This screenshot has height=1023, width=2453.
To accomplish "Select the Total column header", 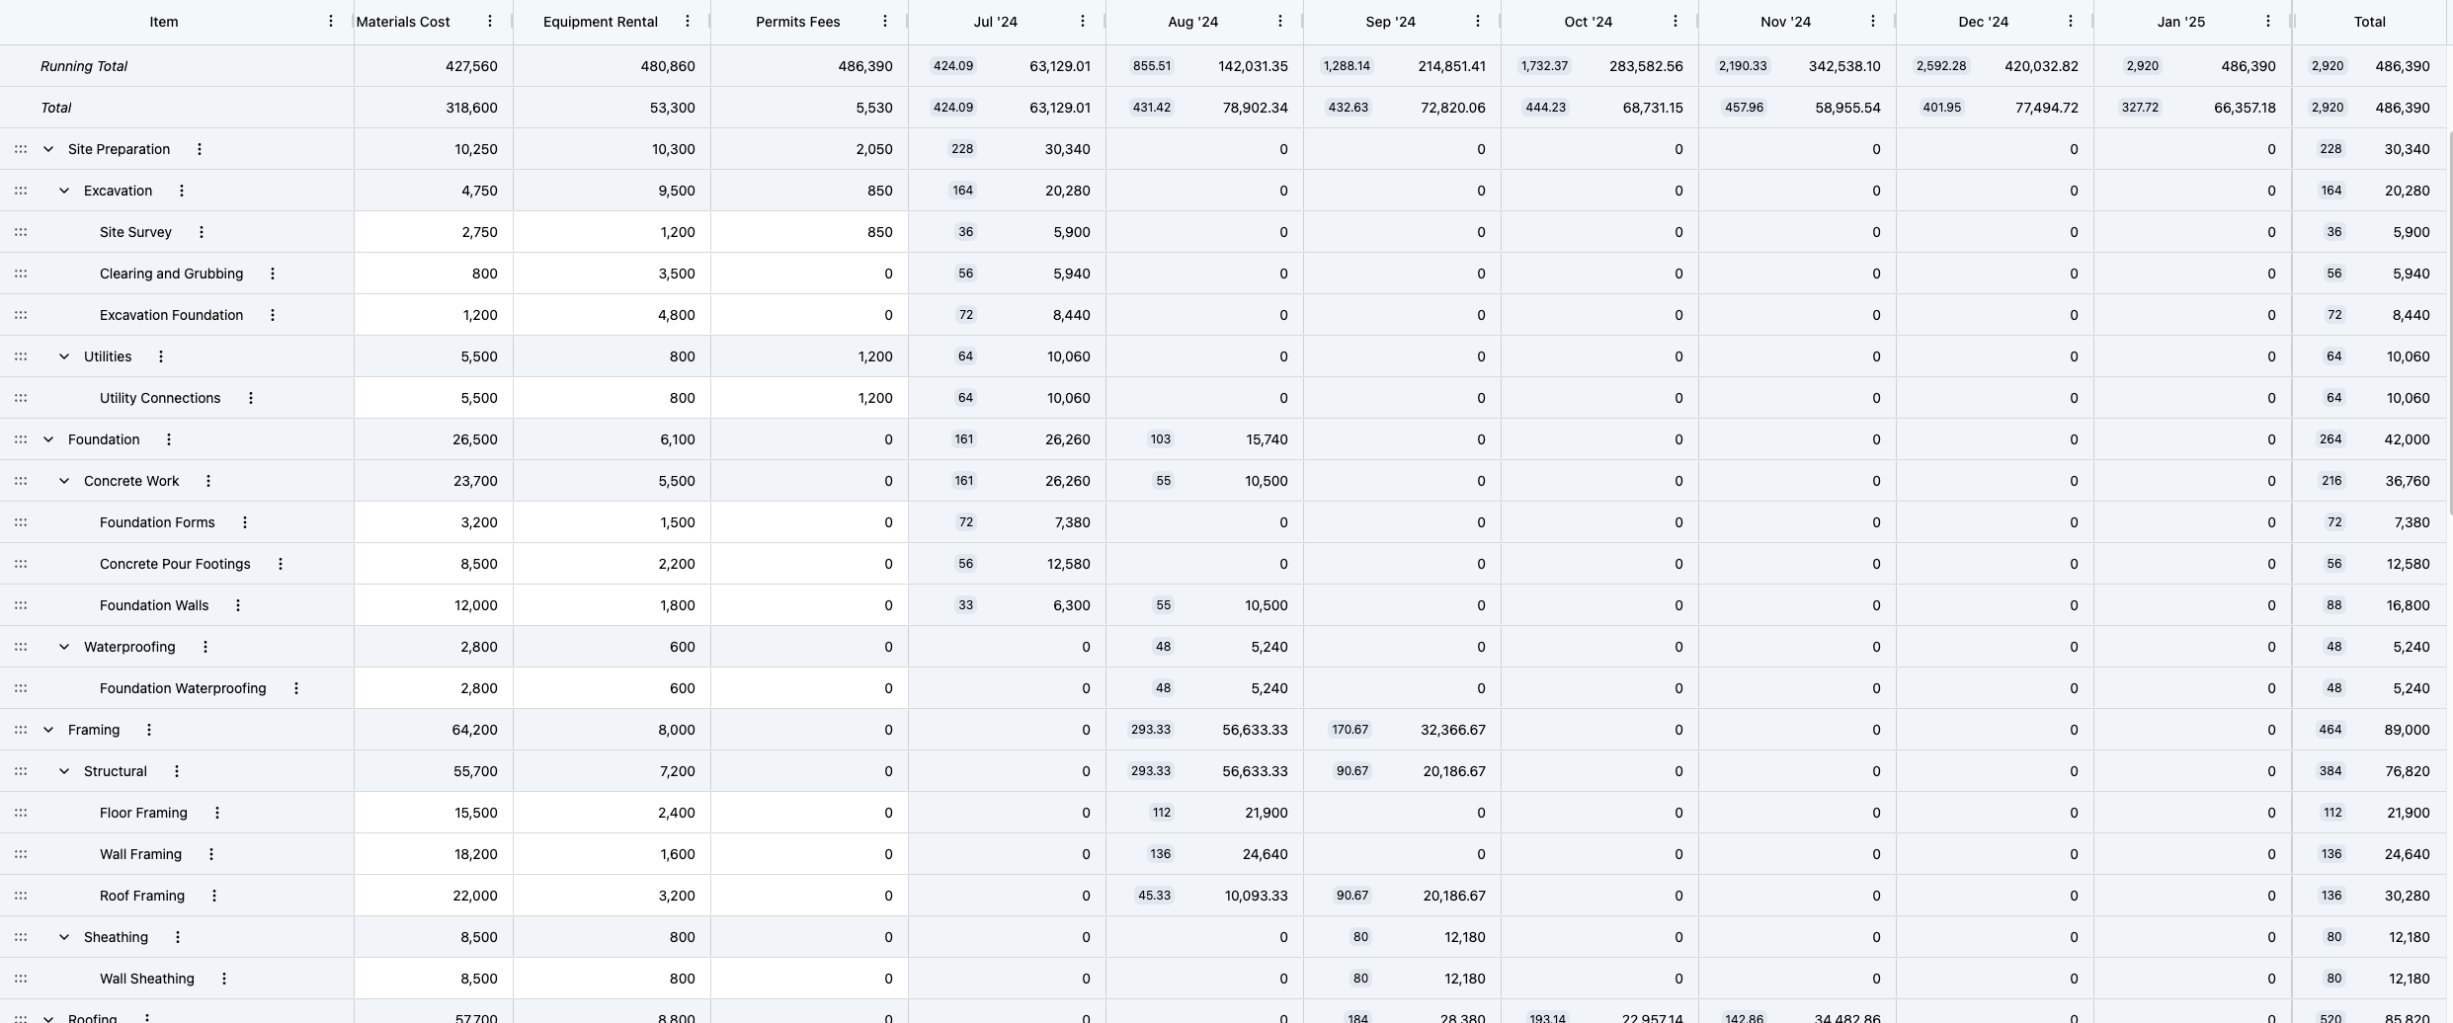I will pyautogui.click(x=2369, y=22).
